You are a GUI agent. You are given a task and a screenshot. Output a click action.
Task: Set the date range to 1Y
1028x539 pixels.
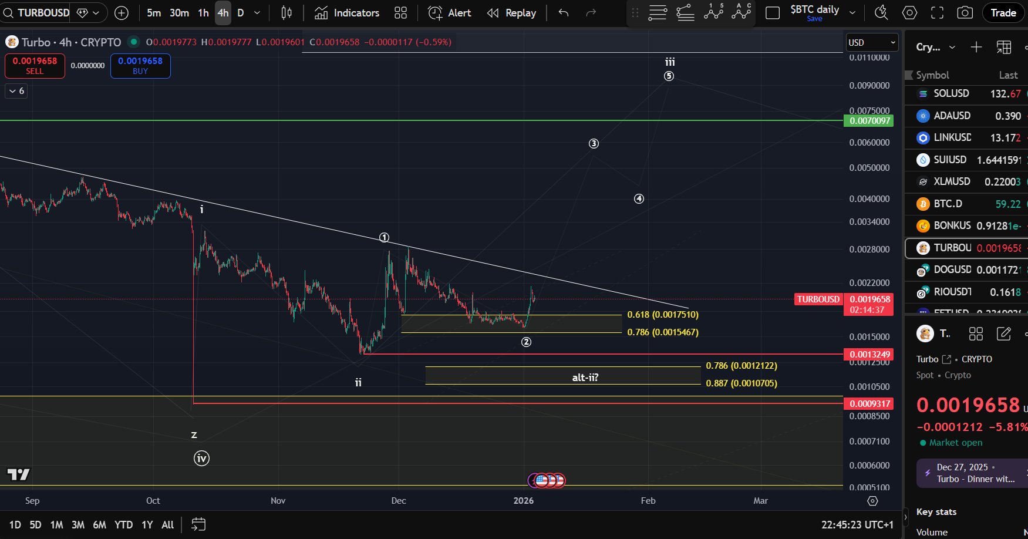pyautogui.click(x=147, y=525)
